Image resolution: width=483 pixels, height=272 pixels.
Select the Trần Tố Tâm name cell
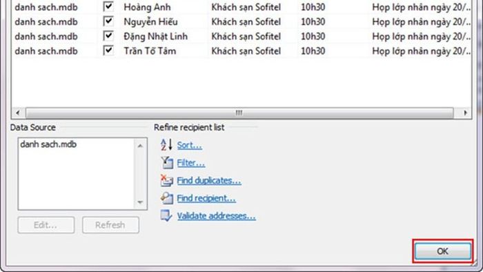(x=150, y=51)
